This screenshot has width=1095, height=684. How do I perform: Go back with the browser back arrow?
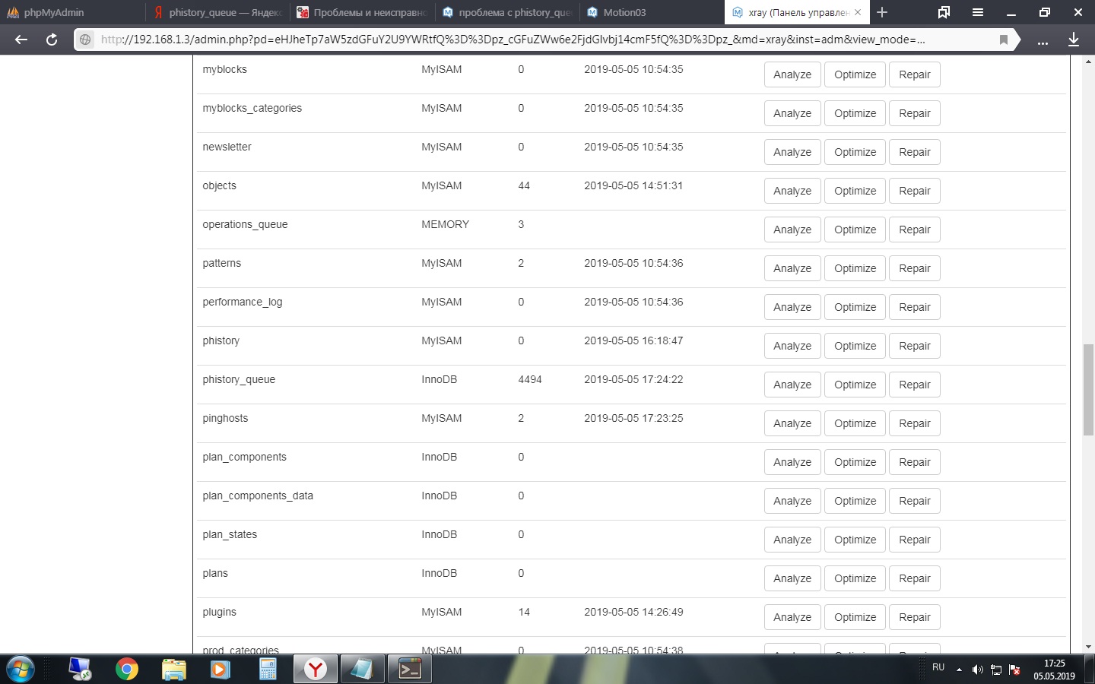click(21, 40)
